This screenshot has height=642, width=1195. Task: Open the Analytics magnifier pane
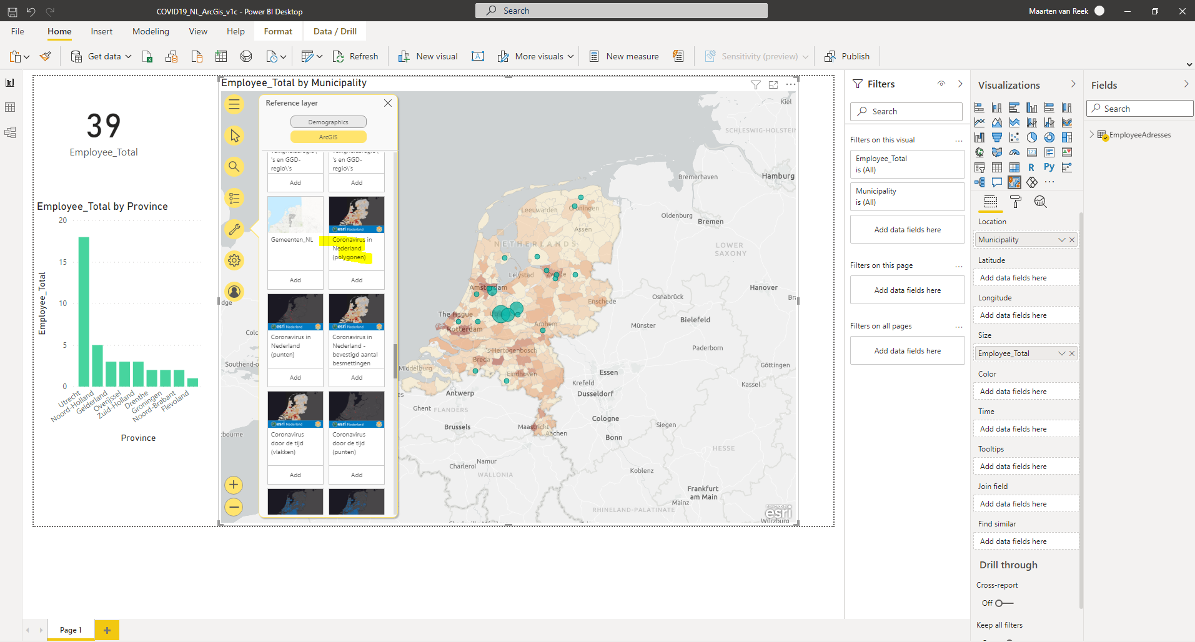point(1039,202)
